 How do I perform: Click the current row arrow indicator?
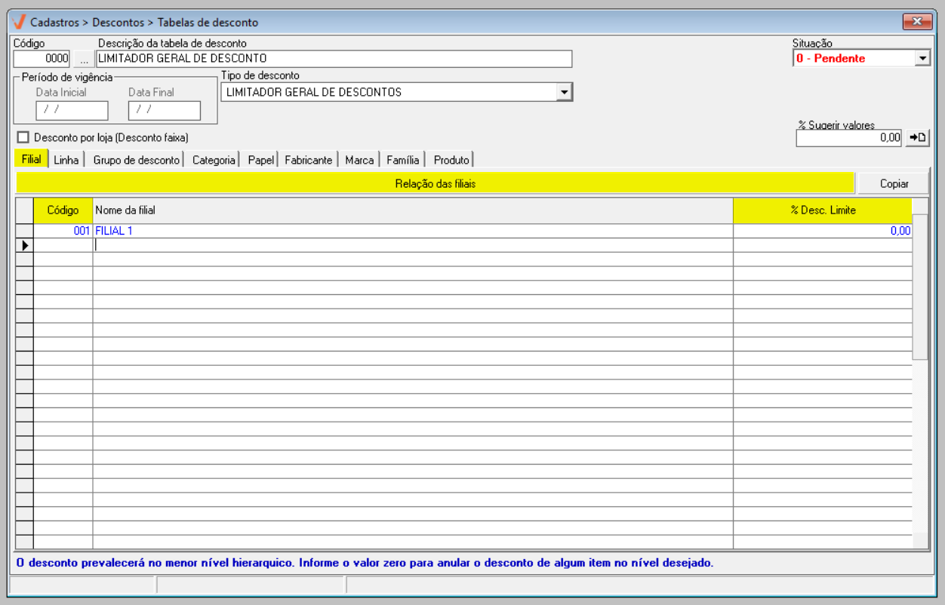pyautogui.click(x=24, y=245)
